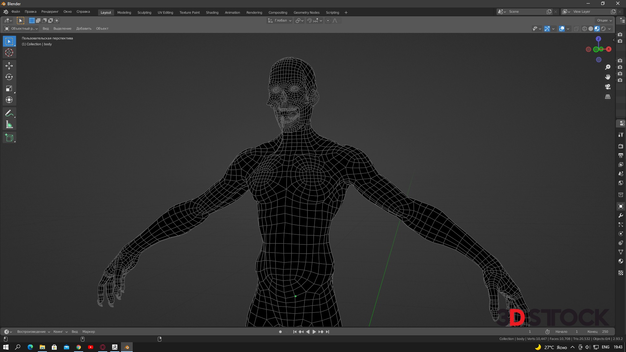This screenshot has height=352, width=626.
Task: Toggle camera view icon in viewport
Action: point(608,87)
